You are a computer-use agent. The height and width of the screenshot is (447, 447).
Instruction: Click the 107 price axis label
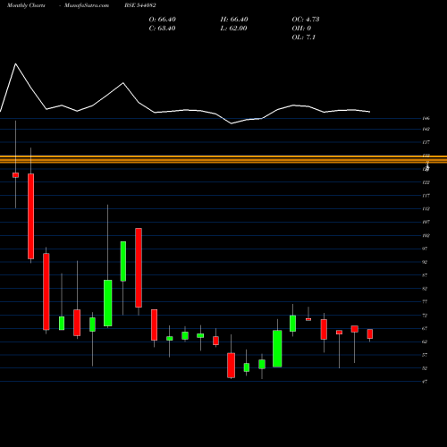point(426,222)
